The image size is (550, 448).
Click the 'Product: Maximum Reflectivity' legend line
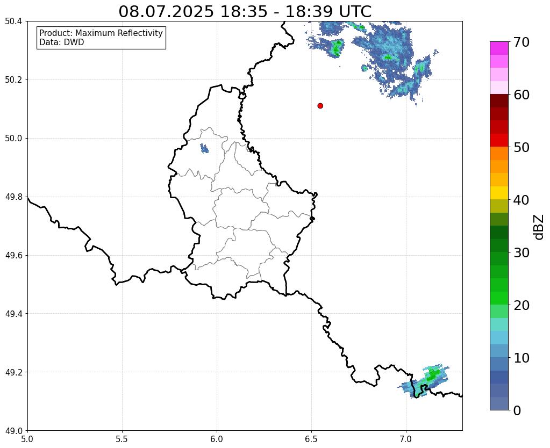(x=101, y=33)
